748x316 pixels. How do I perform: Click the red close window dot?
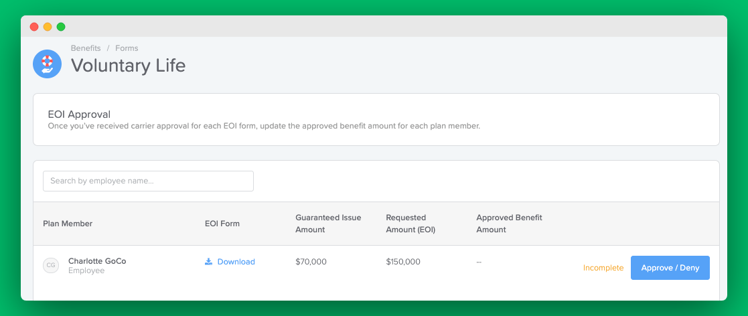34,27
